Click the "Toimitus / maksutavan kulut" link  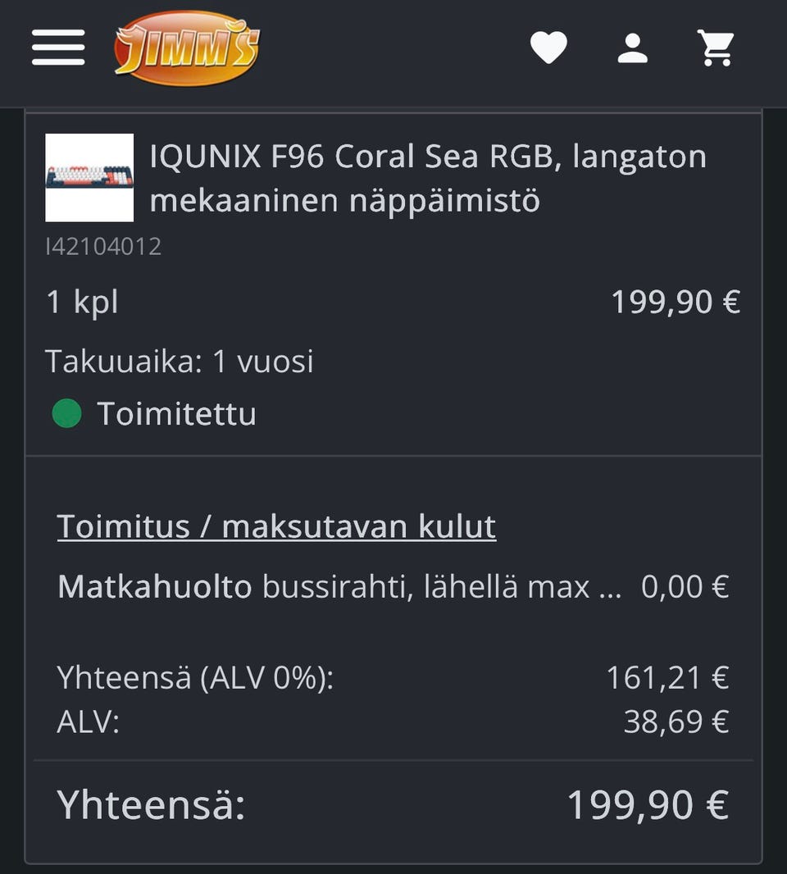click(276, 526)
